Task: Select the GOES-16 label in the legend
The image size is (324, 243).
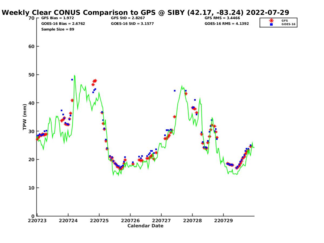Action: (x=288, y=24)
